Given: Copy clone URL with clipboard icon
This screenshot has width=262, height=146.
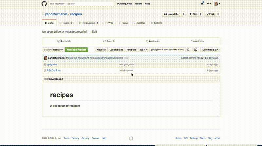Looking at the screenshot, I should coord(188,50).
